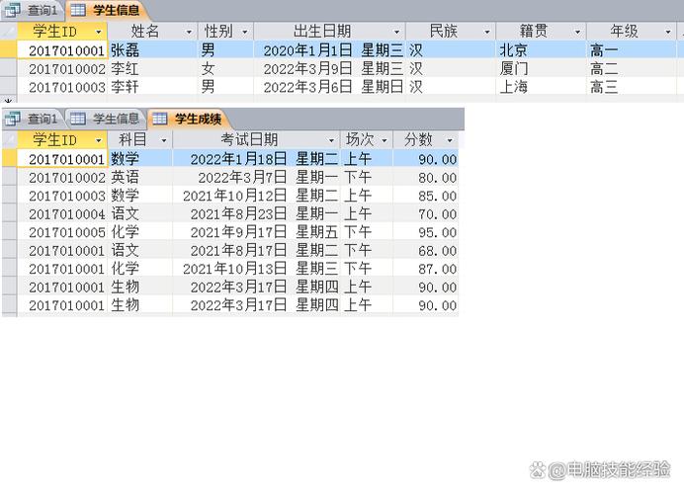Click the exam date 2021年10月12日 星期二

[257, 196]
